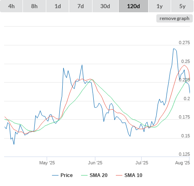
Task: Click the green SMA 20 legend line marker
Action: click(84, 175)
